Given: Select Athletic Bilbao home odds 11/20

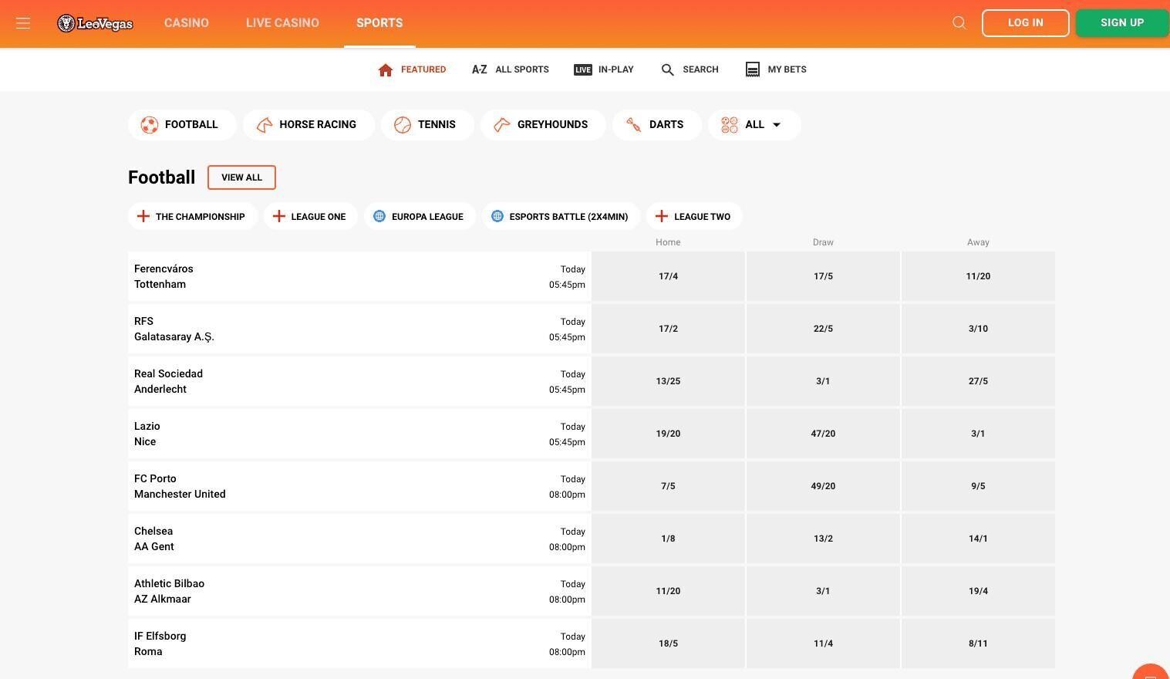Looking at the screenshot, I should pyautogui.click(x=668, y=591).
